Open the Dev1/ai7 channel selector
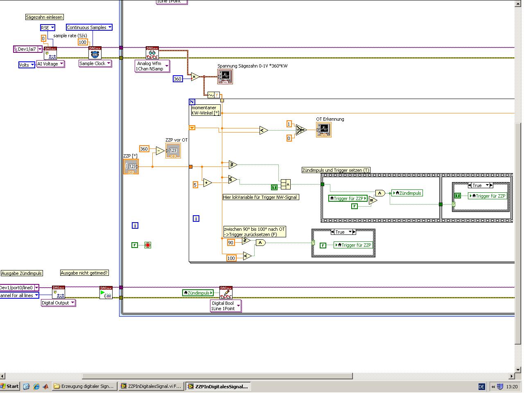 pos(28,49)
